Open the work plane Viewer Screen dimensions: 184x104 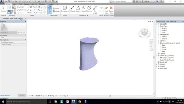pos(56,12)
